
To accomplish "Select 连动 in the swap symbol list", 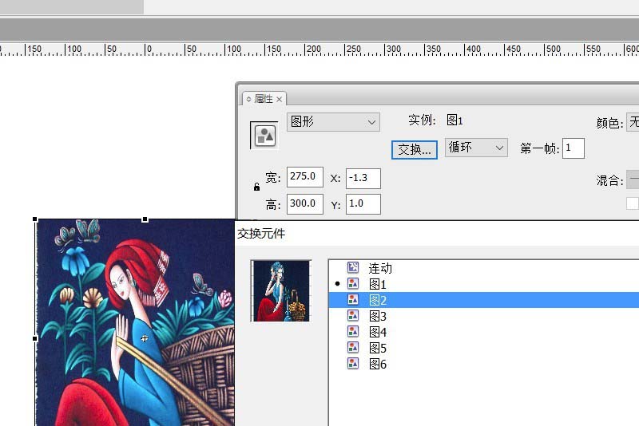I will 484,268.
